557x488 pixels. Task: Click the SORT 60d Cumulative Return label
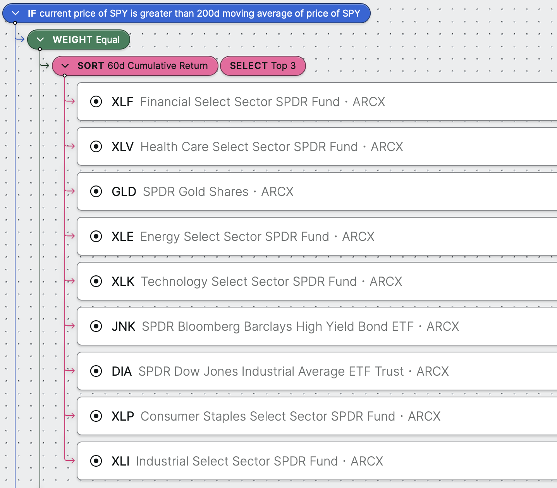coord(143,66)
